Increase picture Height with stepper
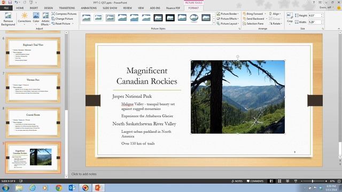Image resolution: width=342 pixels, height=192 pixels. [x=322, y=14]
